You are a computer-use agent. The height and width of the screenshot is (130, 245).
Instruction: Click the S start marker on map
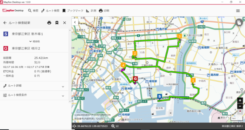pyautogui.click(x=159, y=96)
